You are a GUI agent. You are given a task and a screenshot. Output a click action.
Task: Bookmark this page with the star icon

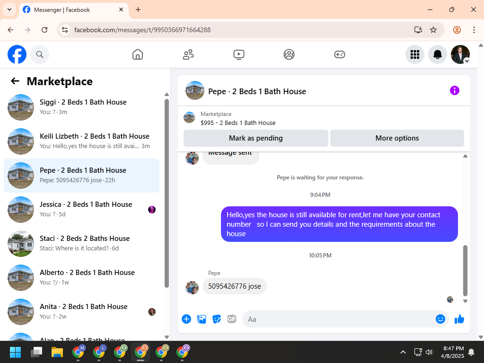pyautogui.click(x=433, y=30)
